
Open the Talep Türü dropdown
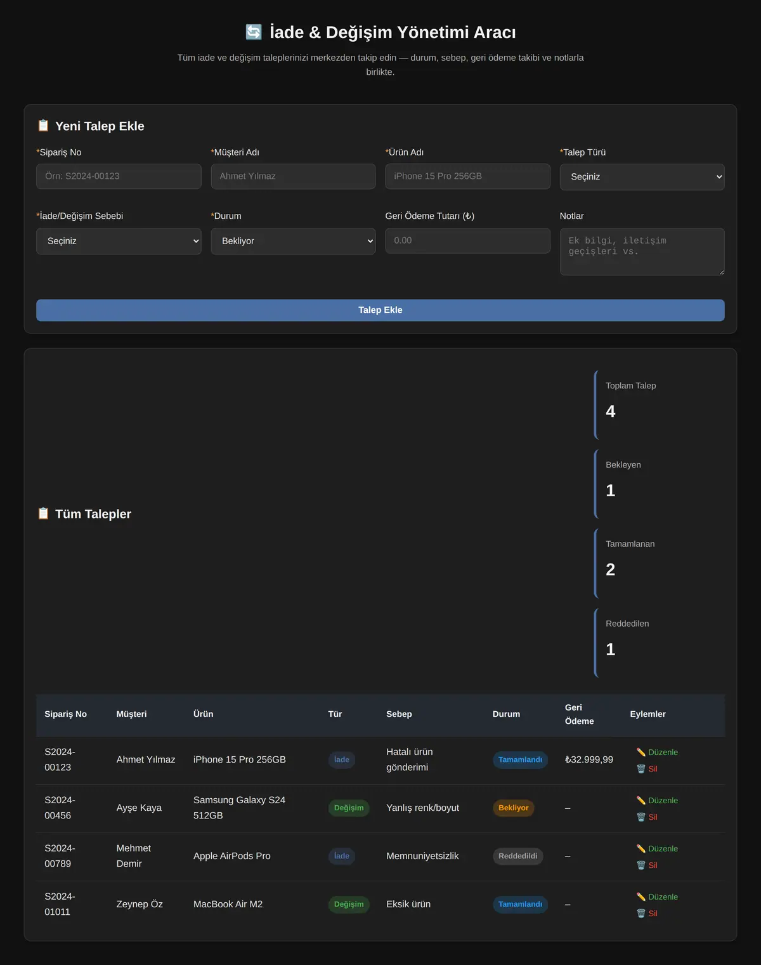(642, 177)
